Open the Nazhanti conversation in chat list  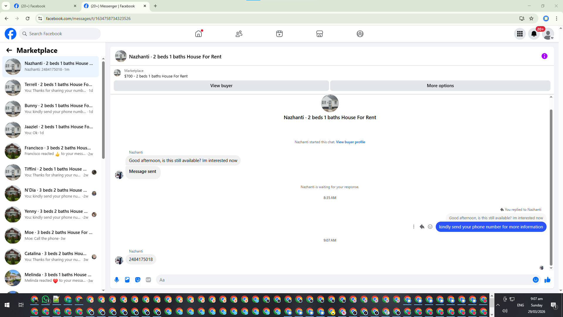point(50,66)
